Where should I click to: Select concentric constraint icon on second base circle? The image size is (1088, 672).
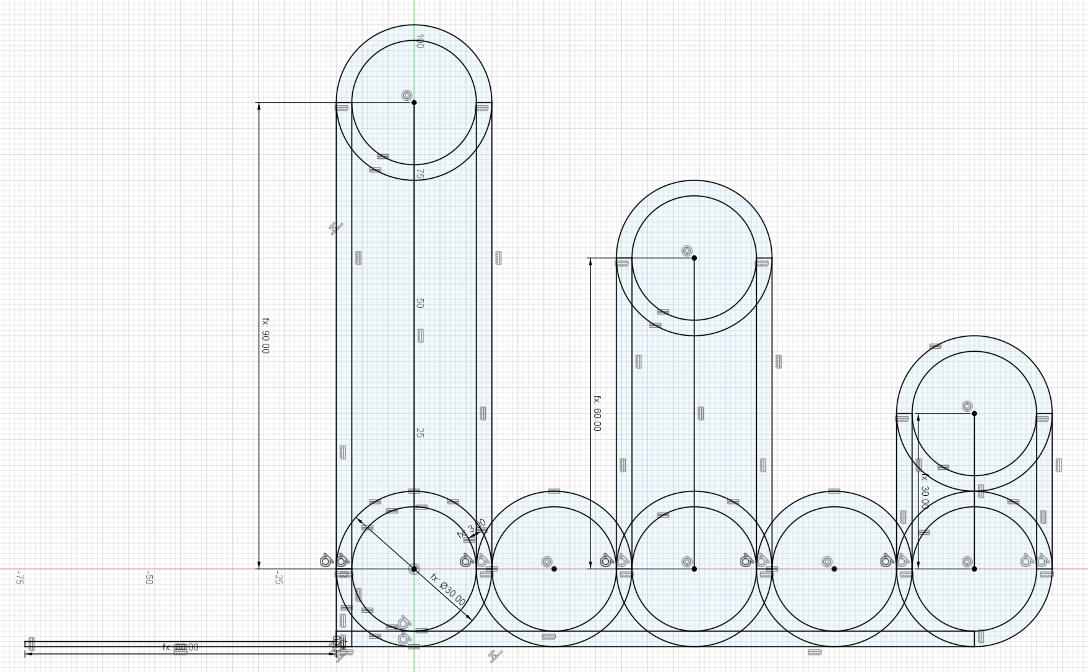(x=546, y=562)
